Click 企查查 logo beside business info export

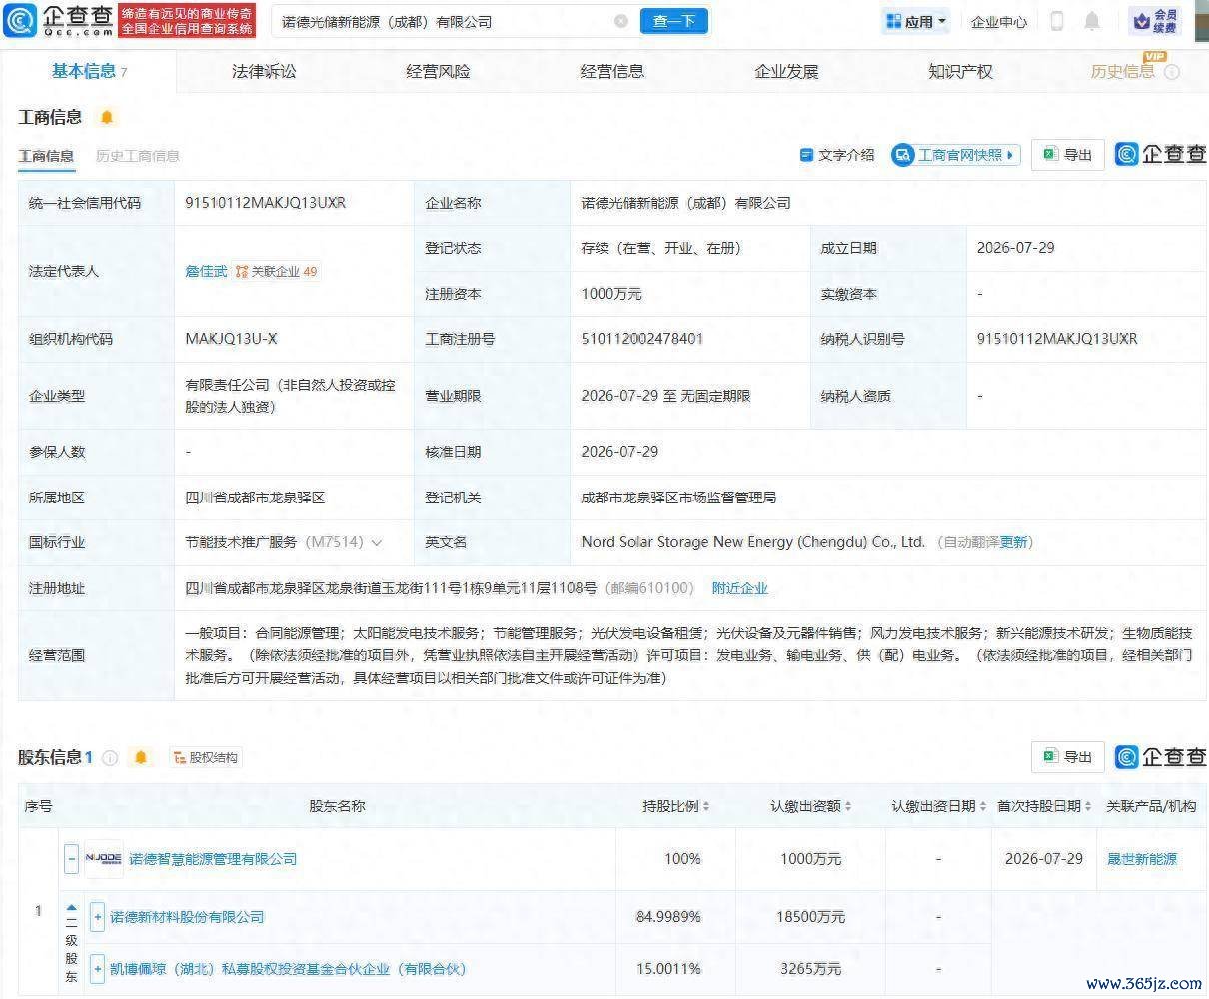1161,154
